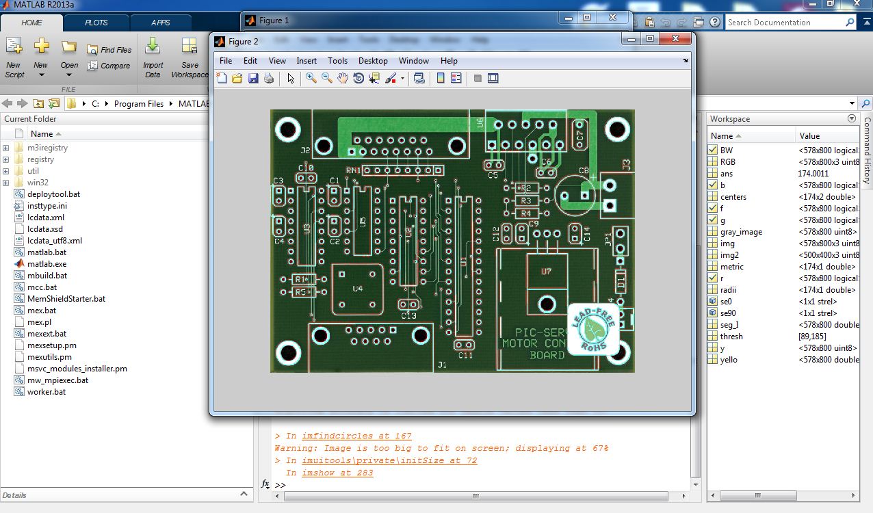Click the Print Figure icon

[269, 79]
